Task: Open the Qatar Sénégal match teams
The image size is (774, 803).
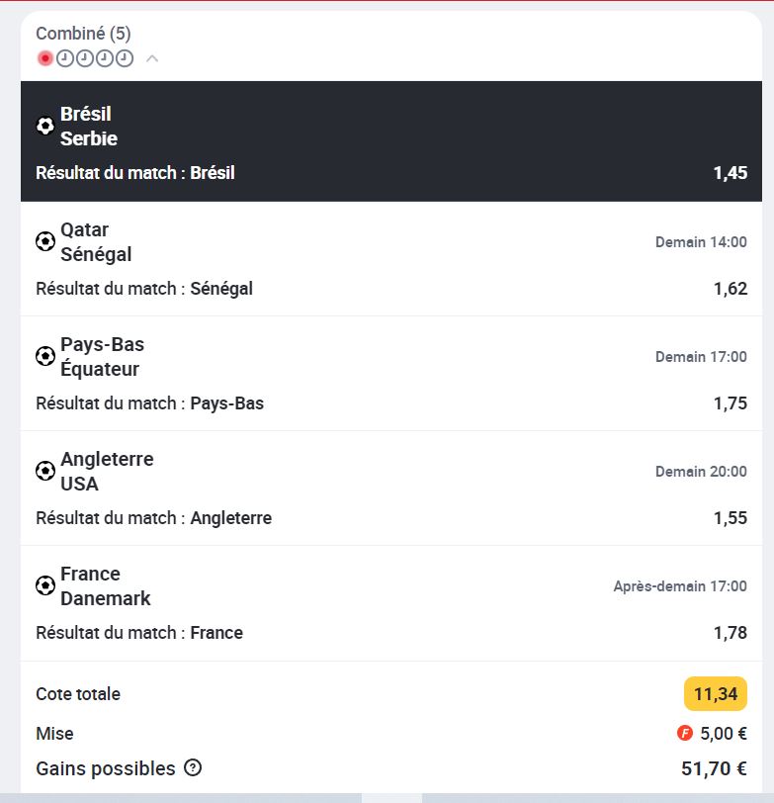Action: tap(96, 241)
